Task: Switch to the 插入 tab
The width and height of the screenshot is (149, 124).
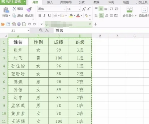Action: tap(50, 2)
